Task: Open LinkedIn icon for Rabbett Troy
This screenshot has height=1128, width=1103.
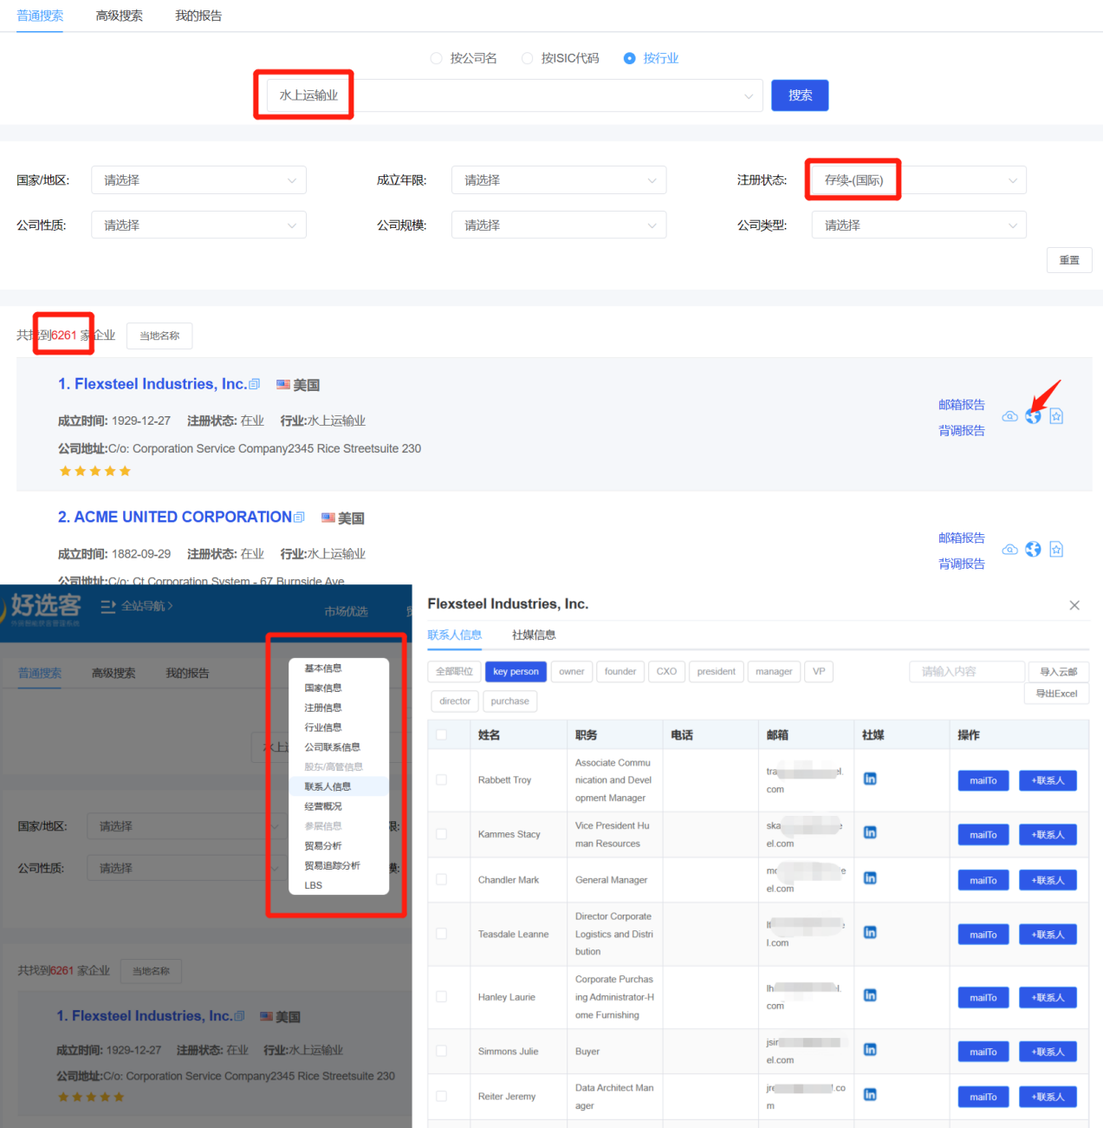Action: [x=870, y=779]
